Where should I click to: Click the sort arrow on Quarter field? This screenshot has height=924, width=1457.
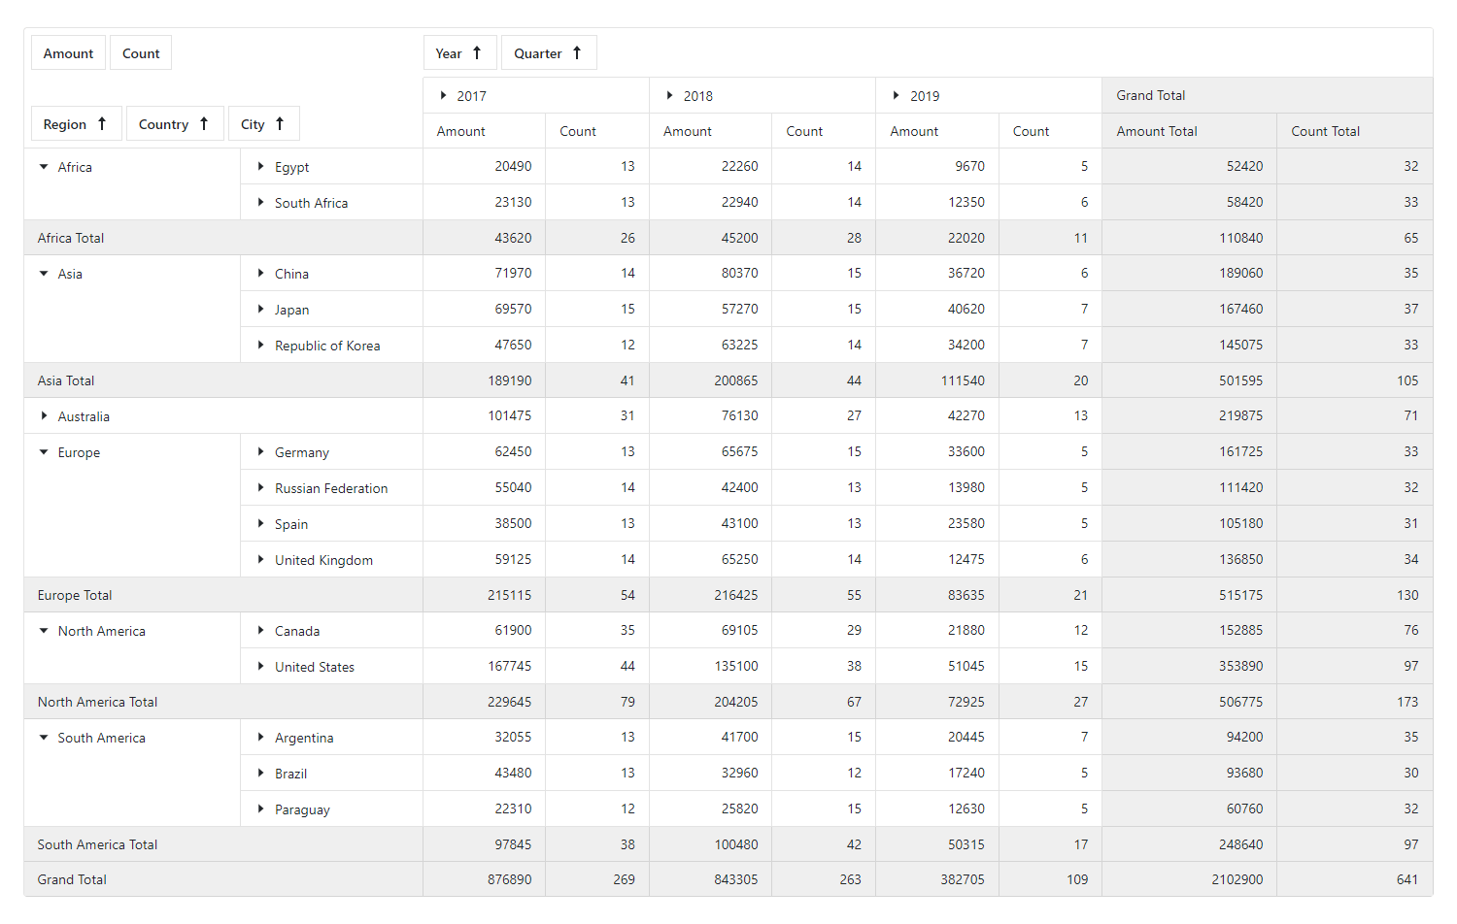[x=577, y=53]
